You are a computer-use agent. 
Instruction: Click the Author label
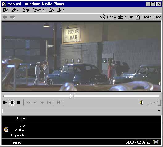coord(20,130)
